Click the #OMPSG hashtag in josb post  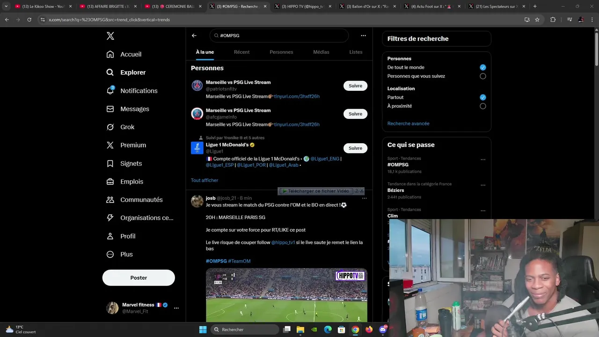[216, 261]
